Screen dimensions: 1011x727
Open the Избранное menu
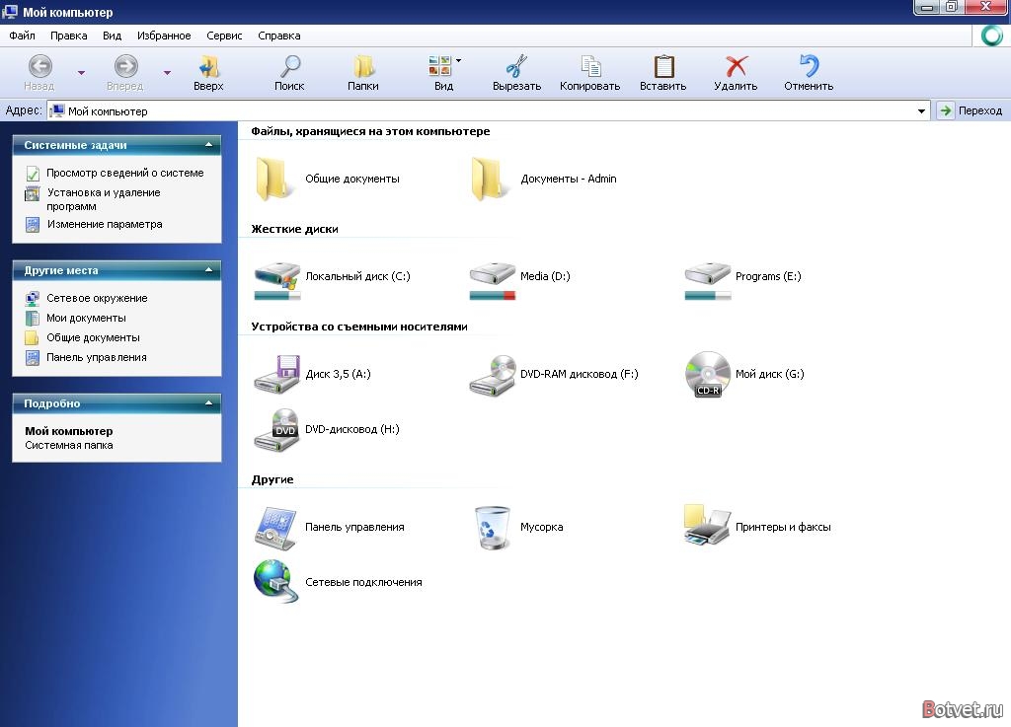[164, 36]
